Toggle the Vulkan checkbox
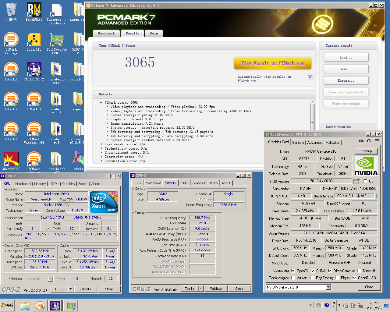390x312 pixels. 293,278
